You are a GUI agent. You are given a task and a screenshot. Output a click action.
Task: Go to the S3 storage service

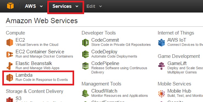(x=18, y=98)
